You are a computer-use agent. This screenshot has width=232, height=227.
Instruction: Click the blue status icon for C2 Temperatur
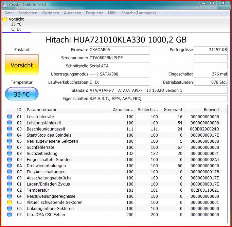pyautogui.click(x=10, y=190)
